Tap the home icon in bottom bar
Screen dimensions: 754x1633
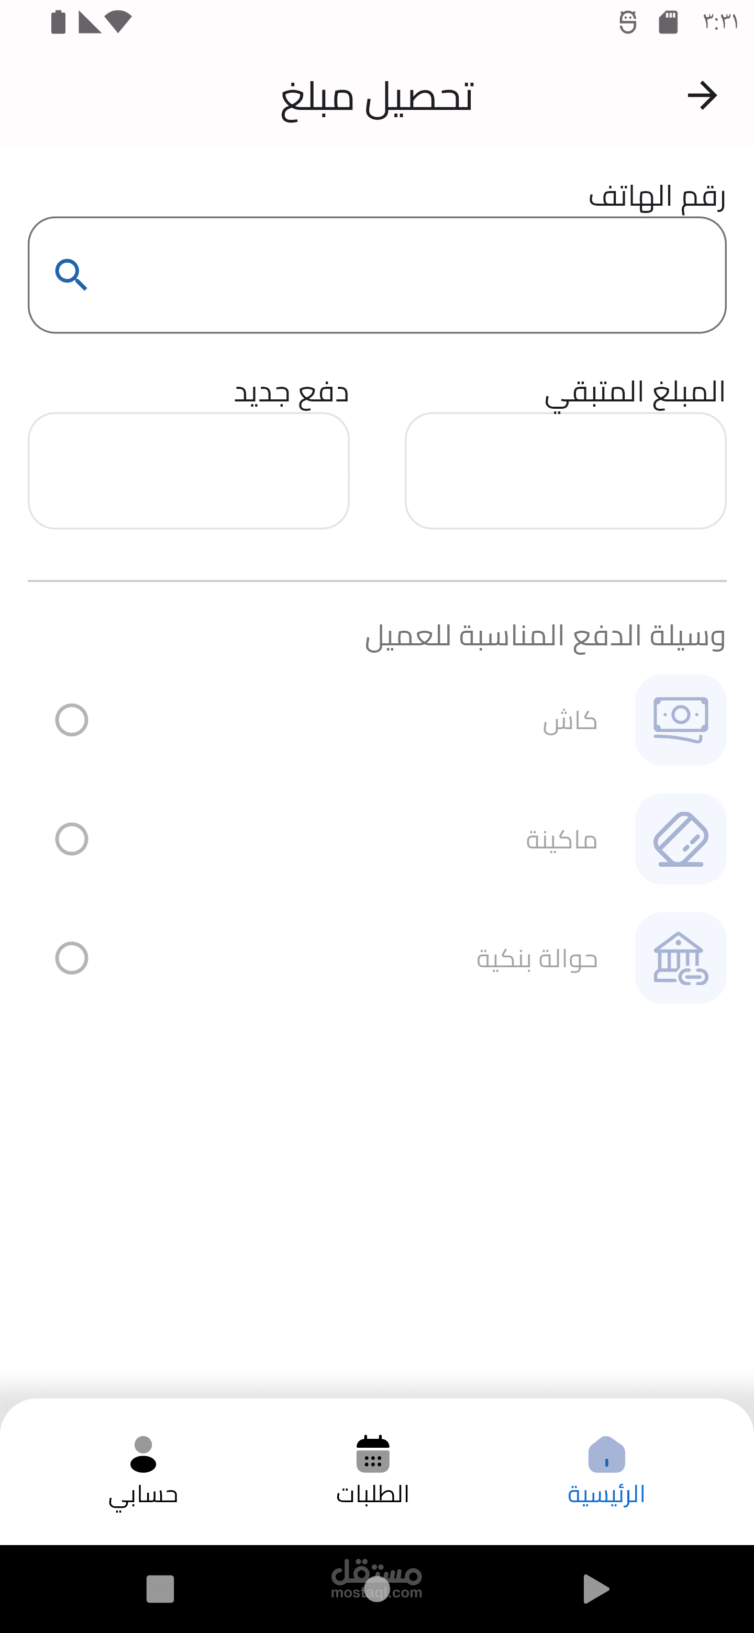(606, 1454)
